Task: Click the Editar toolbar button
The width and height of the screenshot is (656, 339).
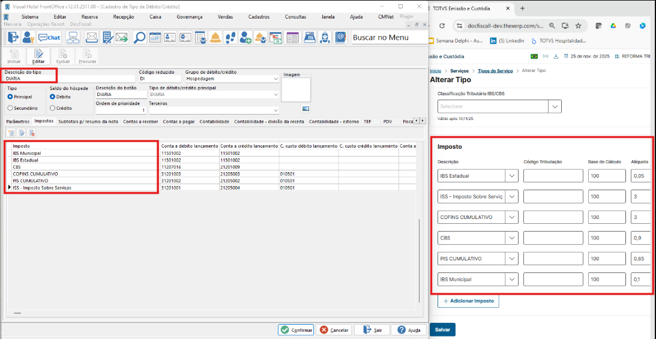Action: [x=38, y=56]
